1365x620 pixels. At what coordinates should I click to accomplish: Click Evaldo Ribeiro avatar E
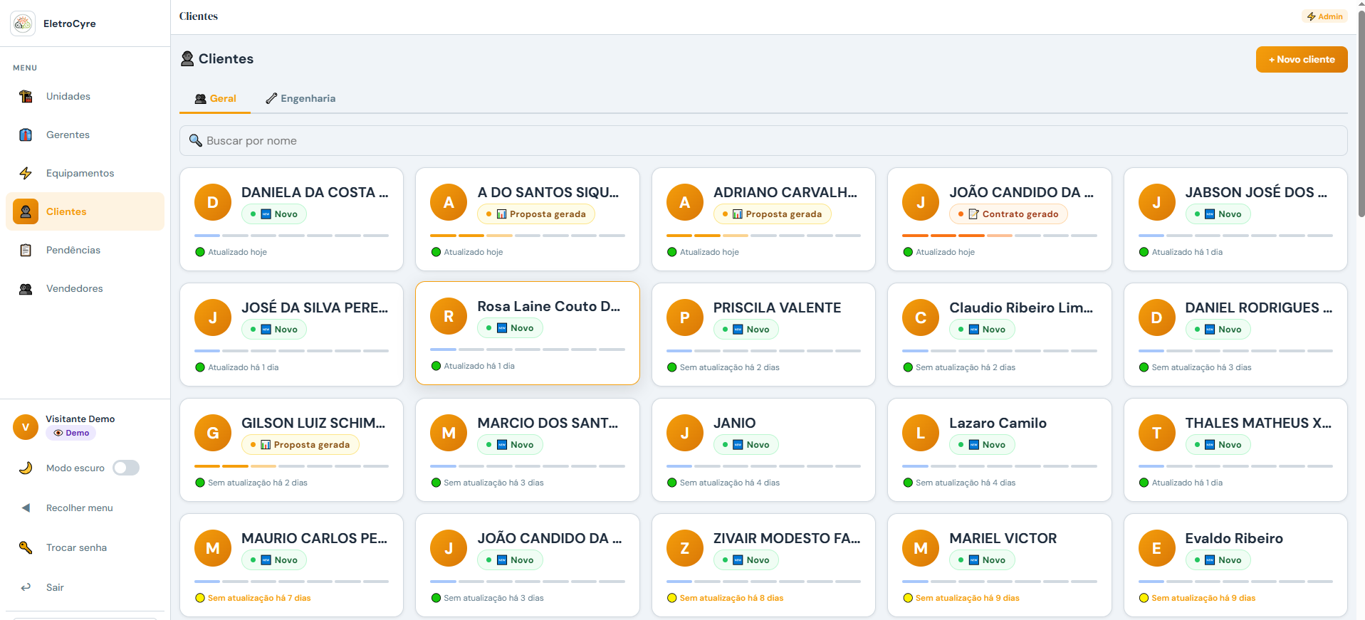1156,548
